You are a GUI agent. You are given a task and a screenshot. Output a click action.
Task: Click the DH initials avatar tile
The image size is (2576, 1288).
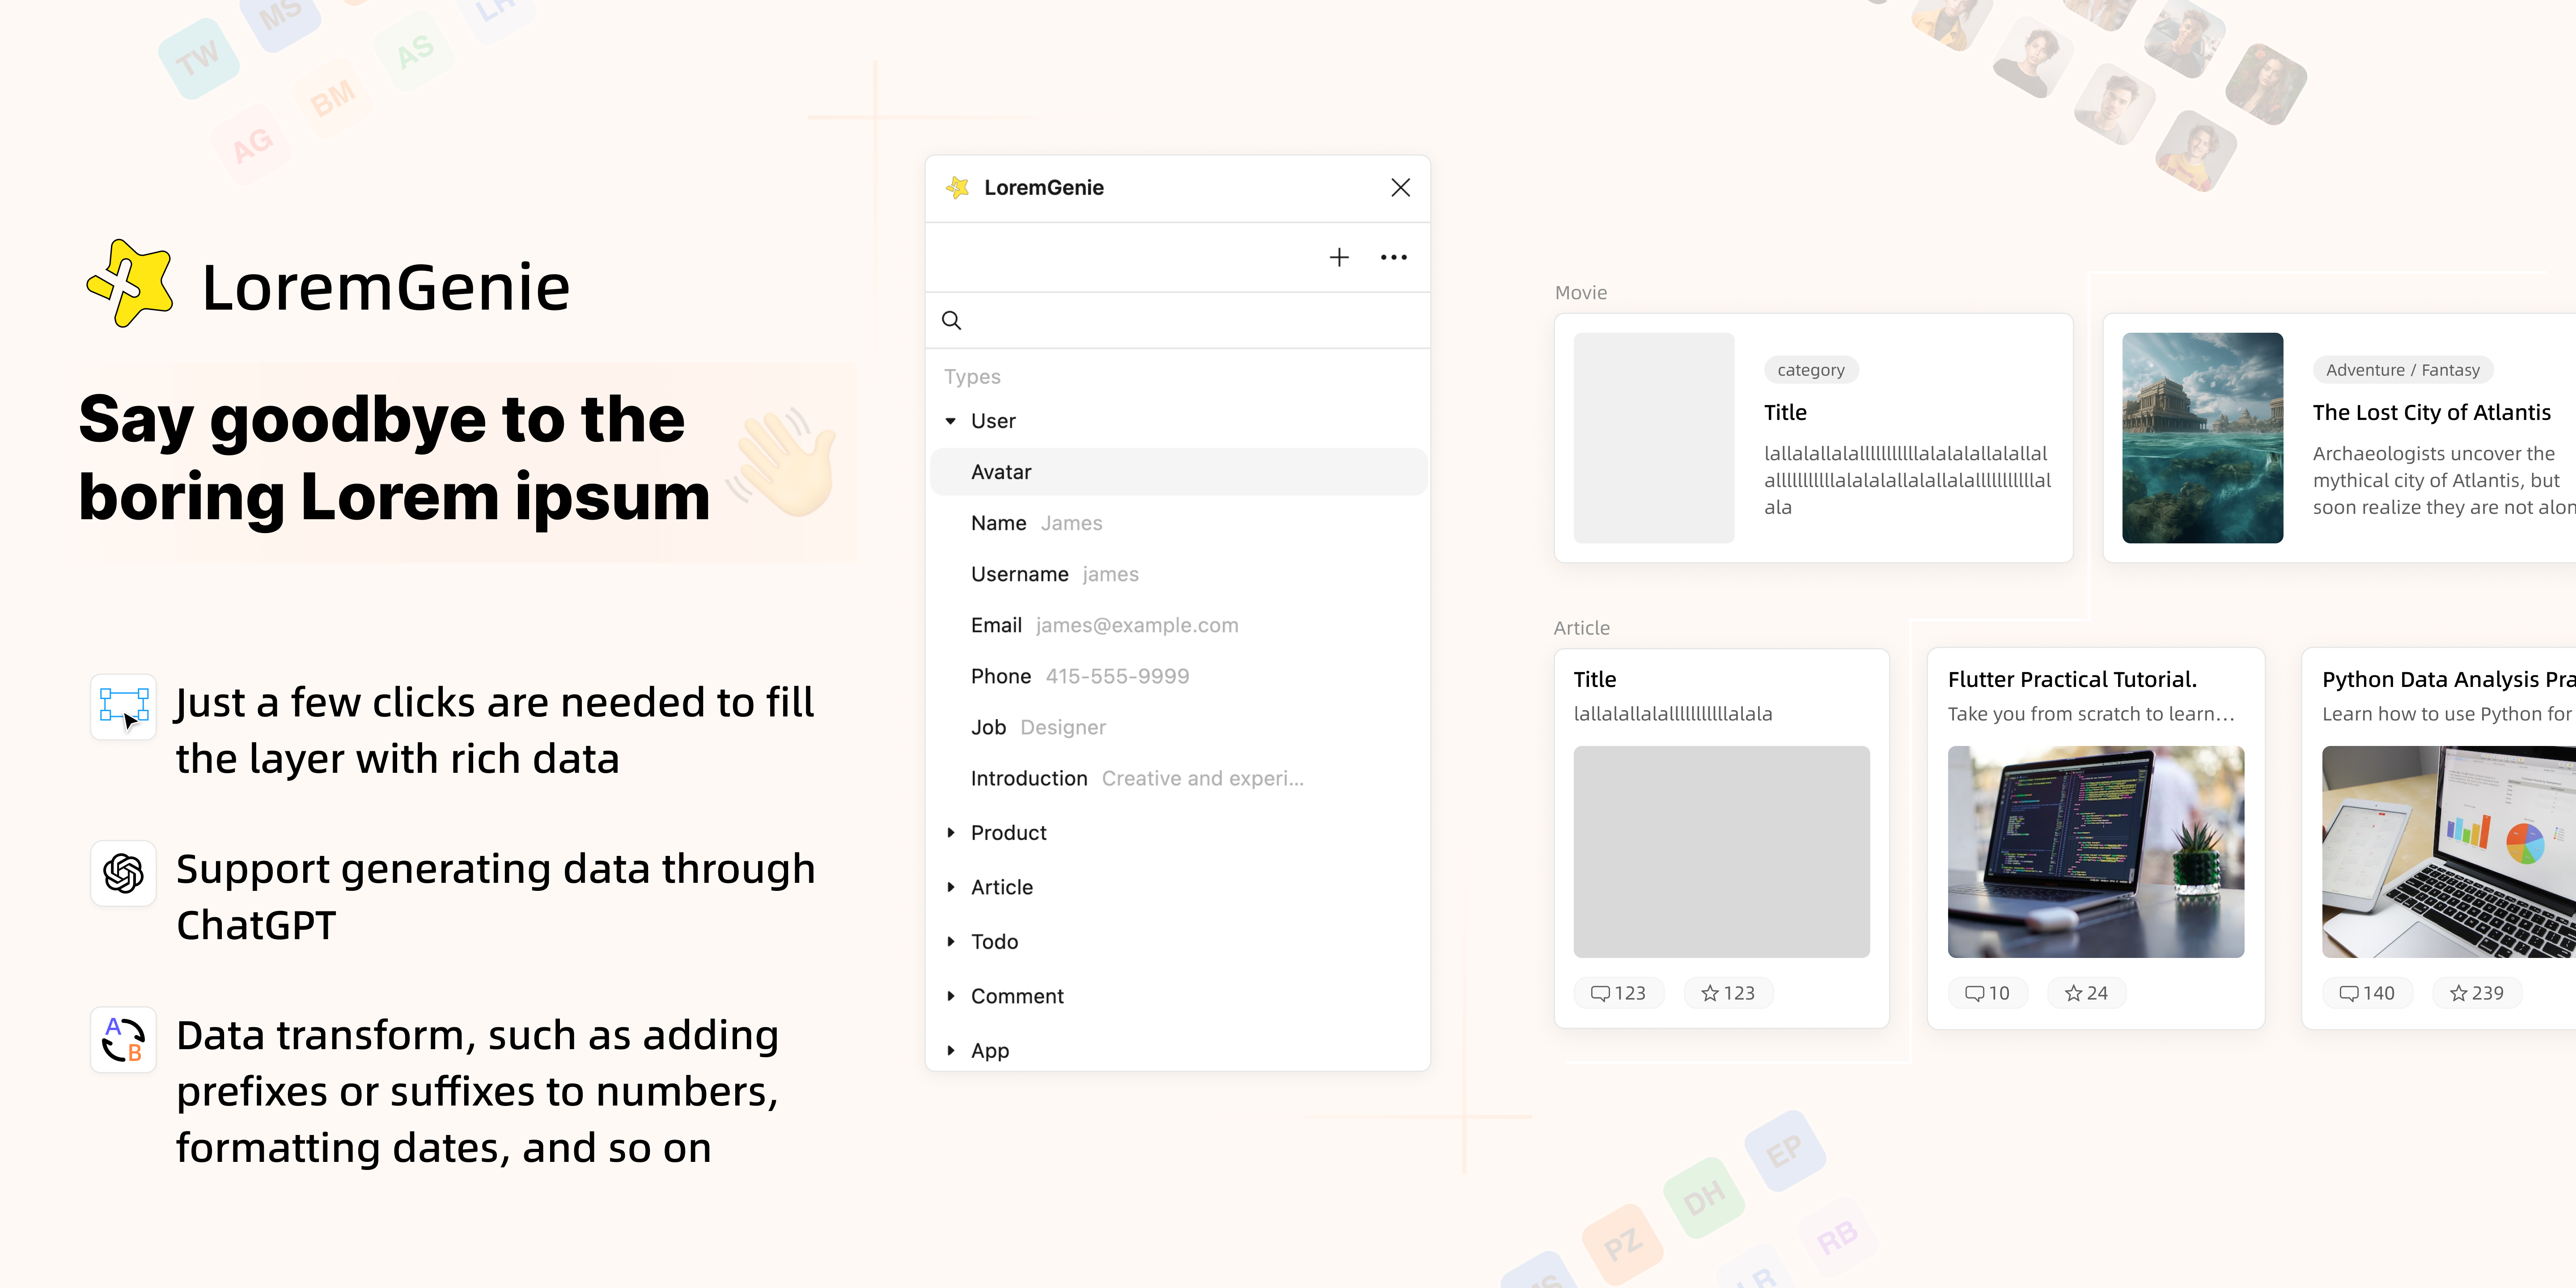pyautogui.click(x=1705, y=1197)
